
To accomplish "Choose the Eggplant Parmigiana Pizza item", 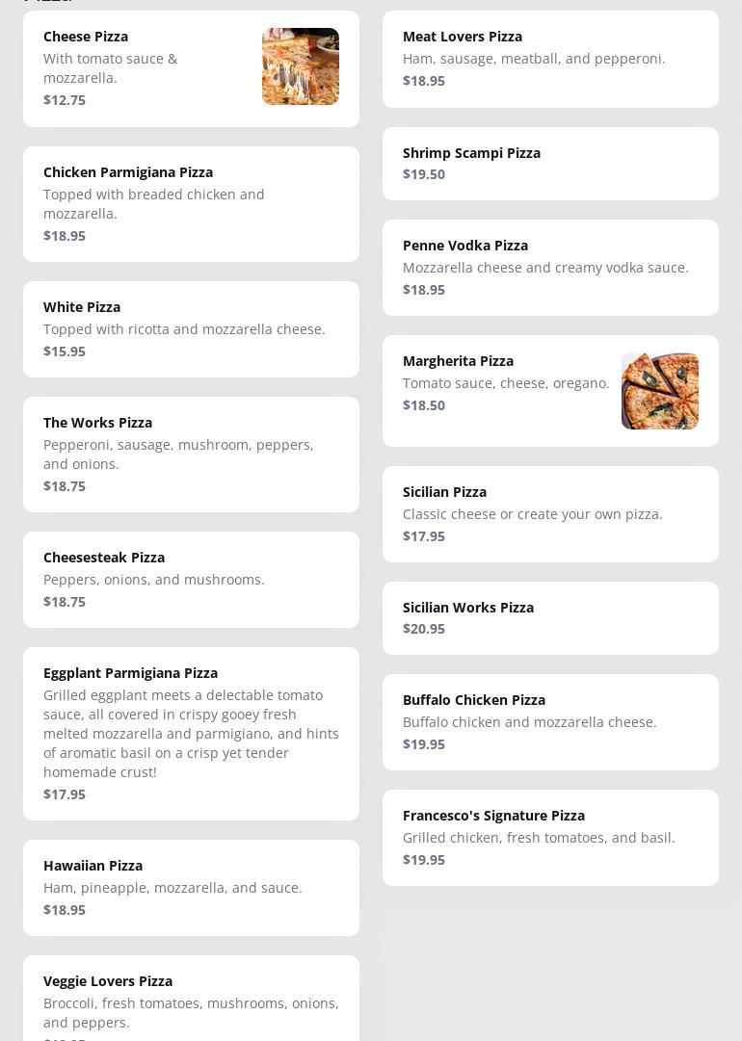I will coord(192,734).
